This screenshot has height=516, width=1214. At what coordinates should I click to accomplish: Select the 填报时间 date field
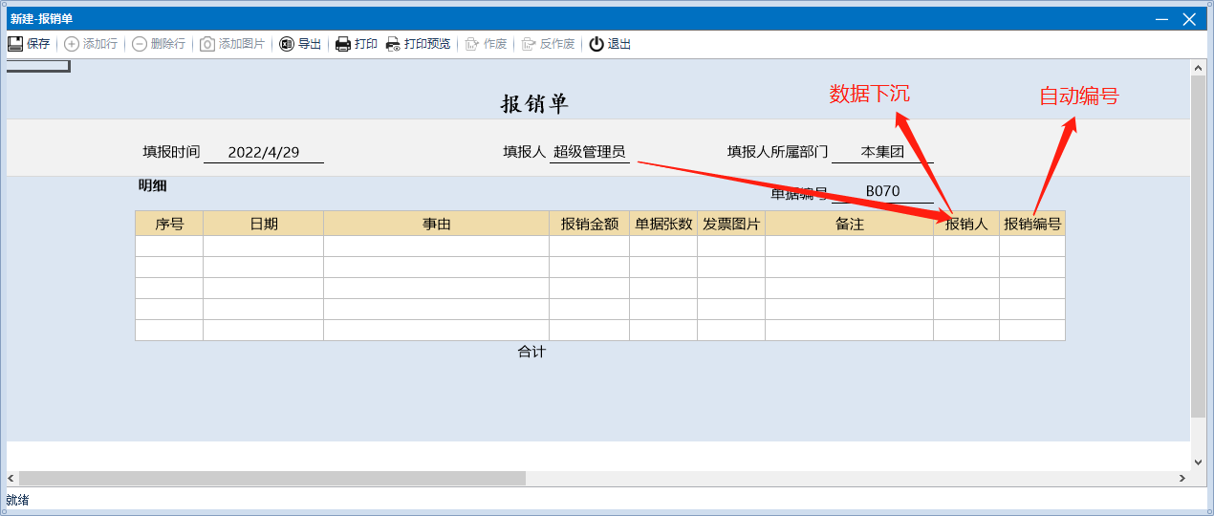(x=263, y=152)
